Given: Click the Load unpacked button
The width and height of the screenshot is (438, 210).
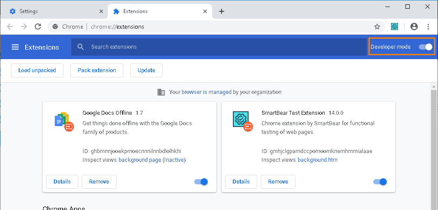Looking at the screenshot, I should (37, 70).
